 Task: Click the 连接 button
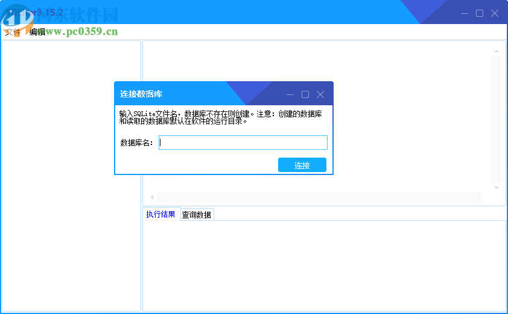point(302,165)
